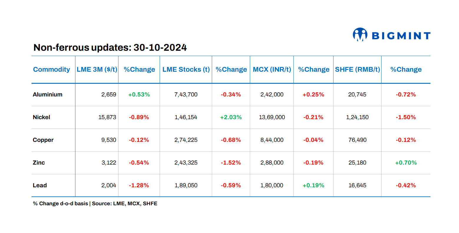The image size is (459, 233).
Task: Click Aluminium's LME price 2,659
Action: [109, 95]
